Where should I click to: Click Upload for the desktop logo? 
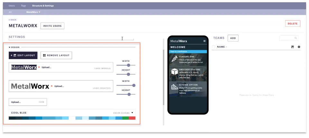pos(59,86)
